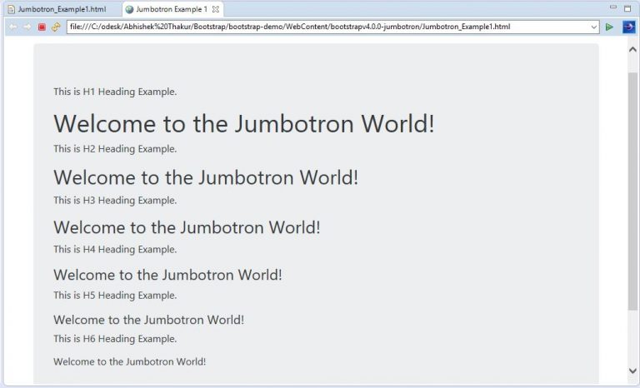Stop page loading with the red stop icon
The width and height of the screenshot is (640, 388).
[42, 27]
